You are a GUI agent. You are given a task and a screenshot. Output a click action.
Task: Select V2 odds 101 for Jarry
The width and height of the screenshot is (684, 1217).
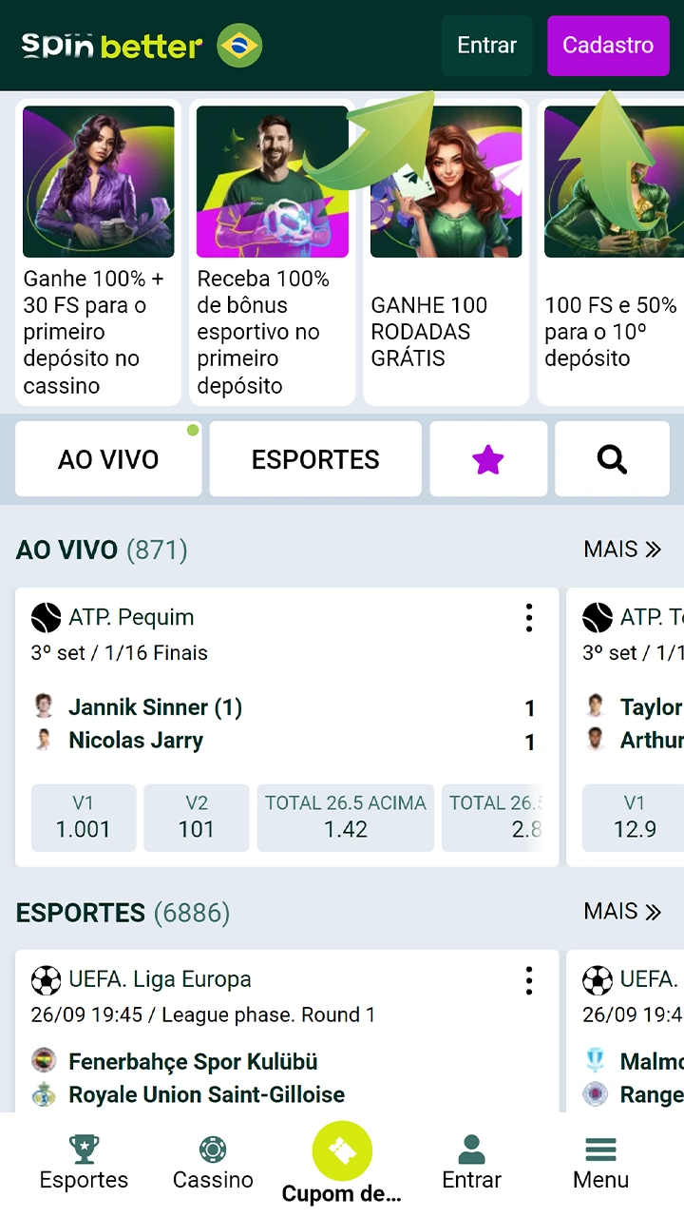click(197, 818)
